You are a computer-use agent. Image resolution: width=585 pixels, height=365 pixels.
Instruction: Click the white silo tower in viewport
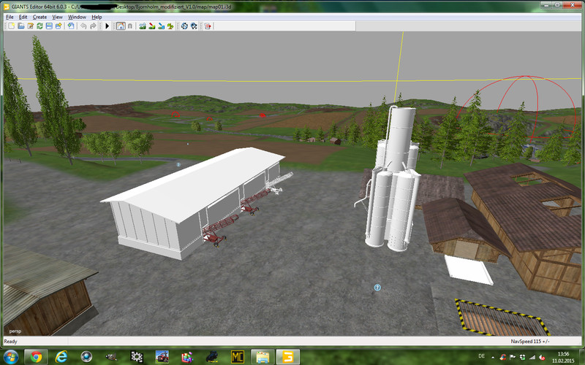click(396, 182)
